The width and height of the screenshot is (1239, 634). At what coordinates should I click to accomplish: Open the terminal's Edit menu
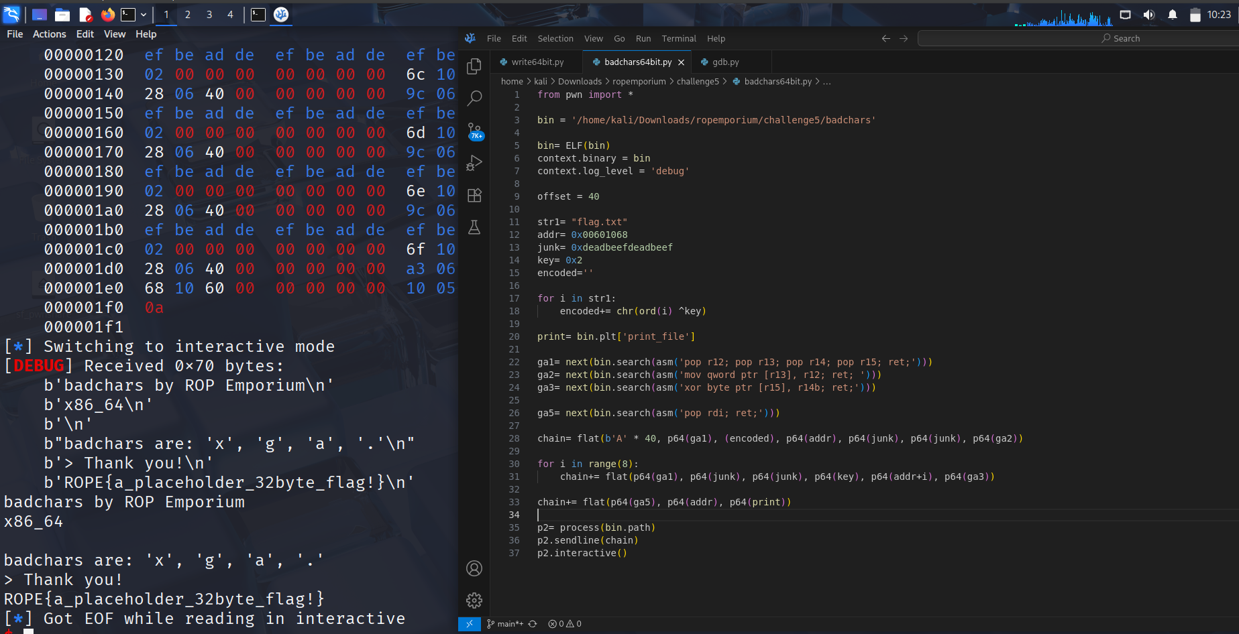point(85,34)
